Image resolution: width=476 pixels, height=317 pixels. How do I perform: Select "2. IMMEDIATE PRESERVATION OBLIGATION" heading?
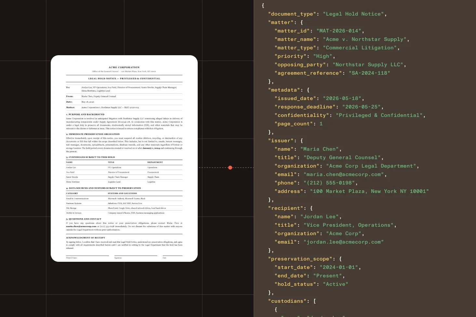93,134
